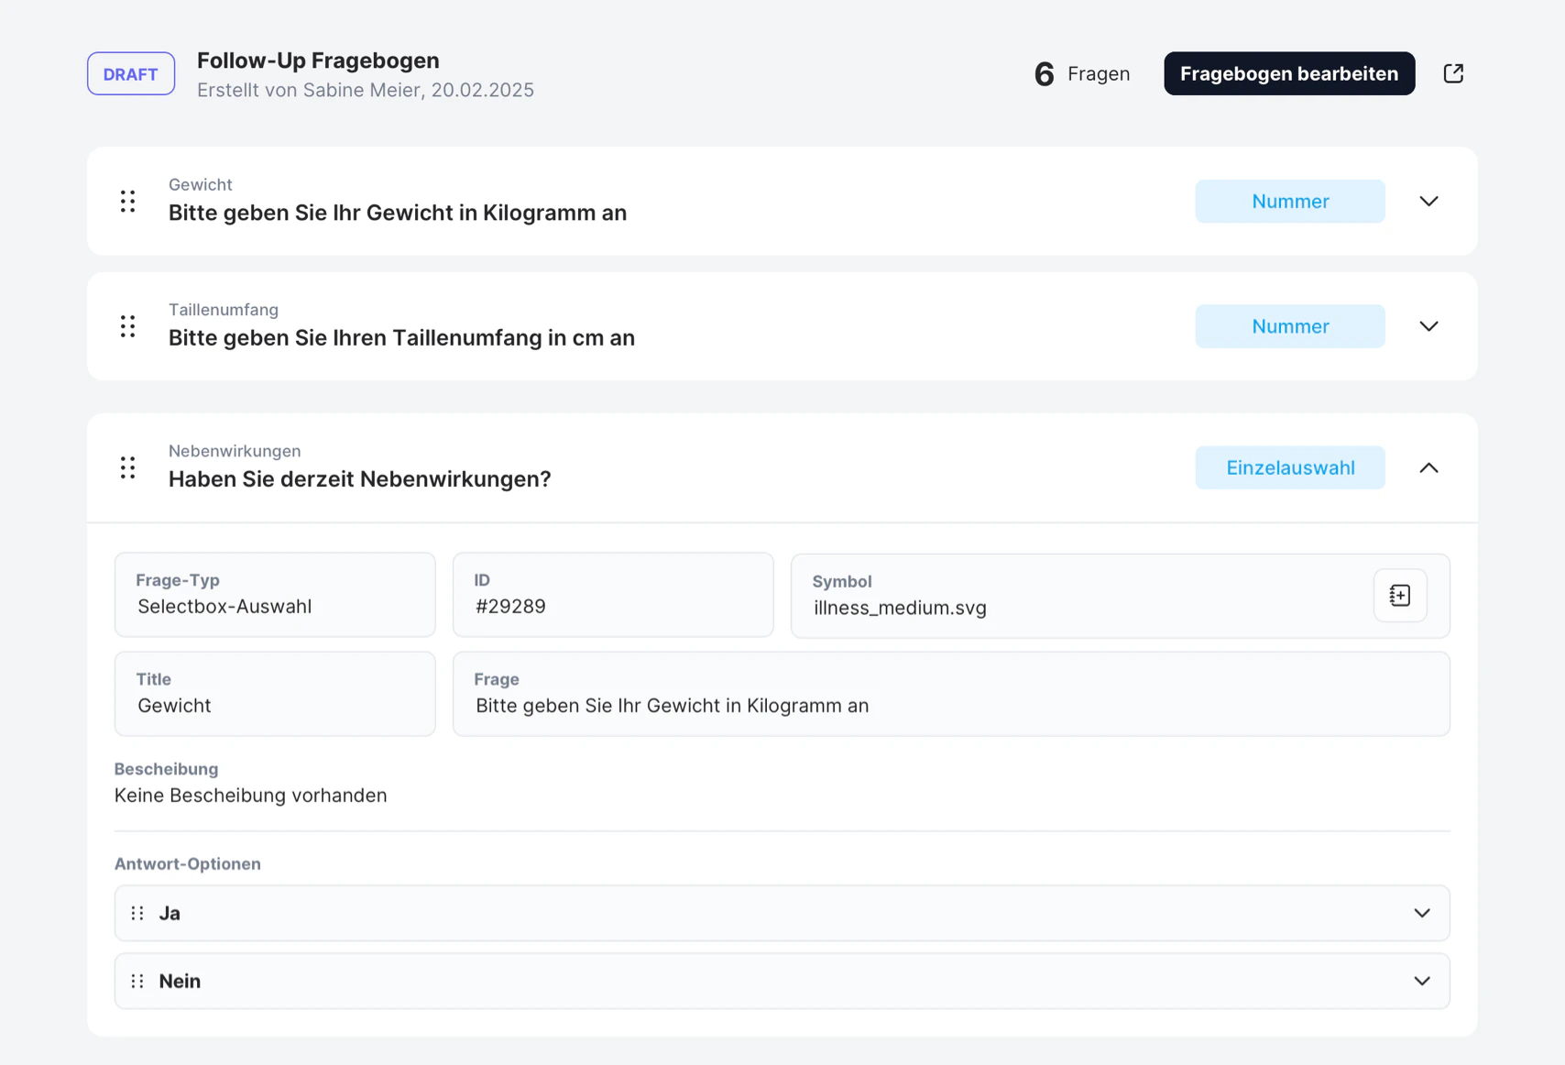Click the Title field containing Gewicht
1565x1065 pixels.
coord(275,694)
